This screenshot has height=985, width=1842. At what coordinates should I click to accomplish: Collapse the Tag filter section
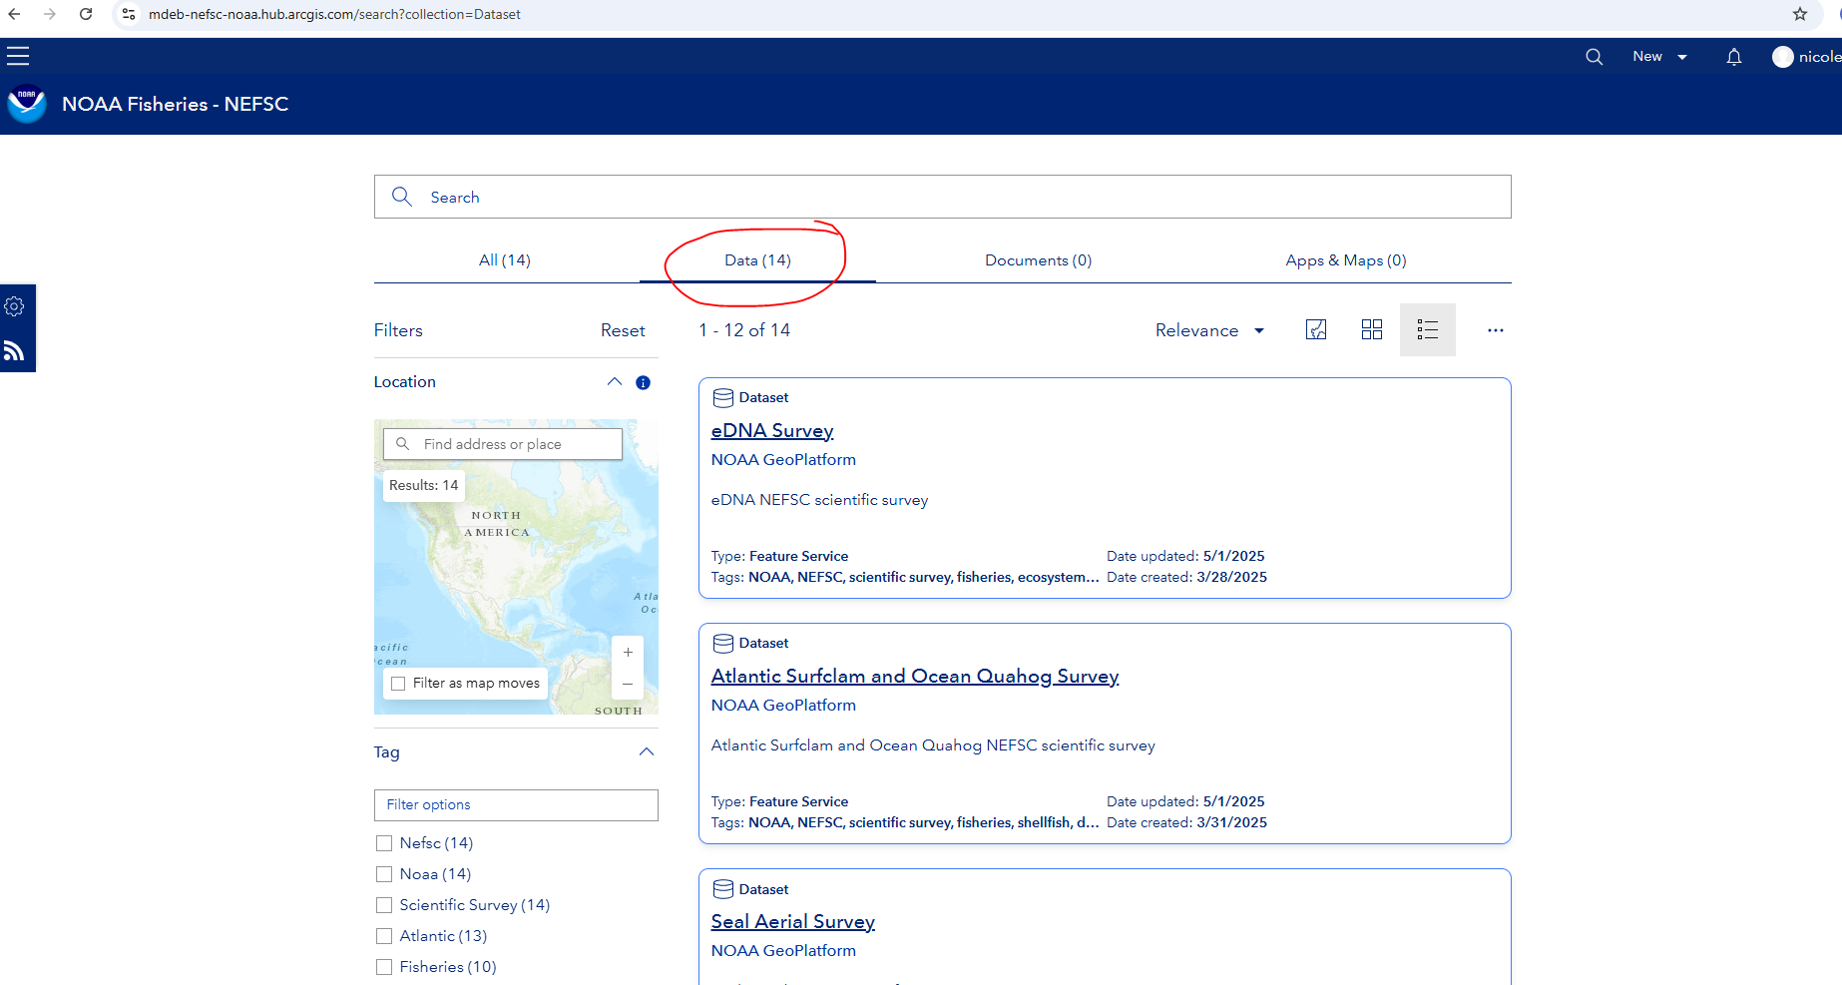click(647, 752)
